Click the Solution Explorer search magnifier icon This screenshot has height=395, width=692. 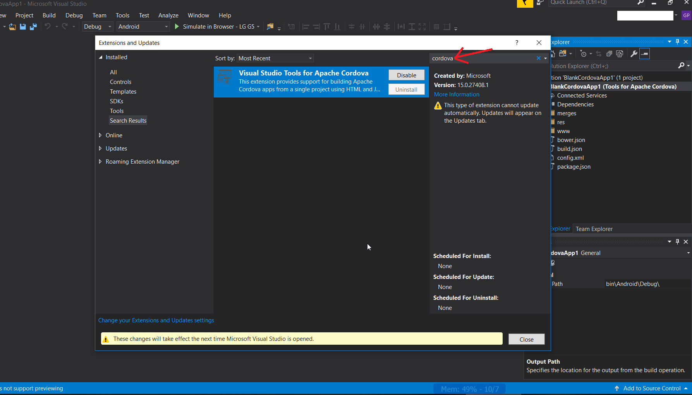[x=681, y=66]
